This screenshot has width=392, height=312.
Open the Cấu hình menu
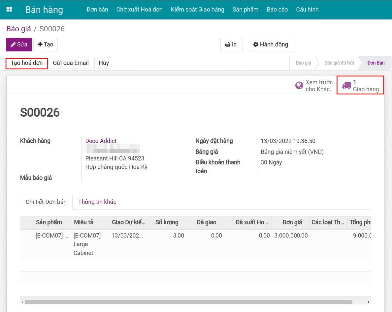[307, 10]
